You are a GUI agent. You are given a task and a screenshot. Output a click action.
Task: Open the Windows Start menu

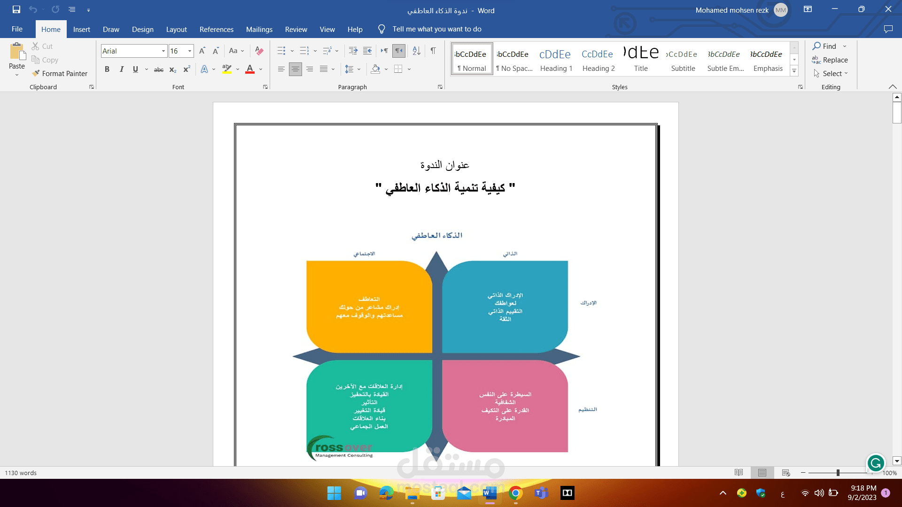tap(334, 493)
